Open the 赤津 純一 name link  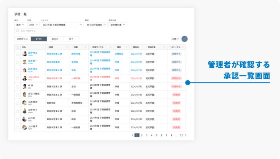tap(33, 61)
